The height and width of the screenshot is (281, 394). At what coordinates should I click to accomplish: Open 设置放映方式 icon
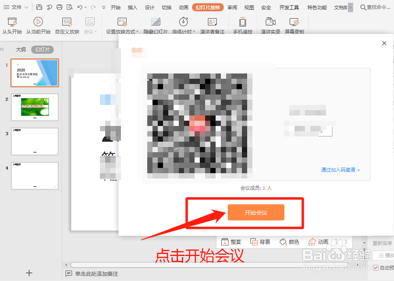click(122, 22)
